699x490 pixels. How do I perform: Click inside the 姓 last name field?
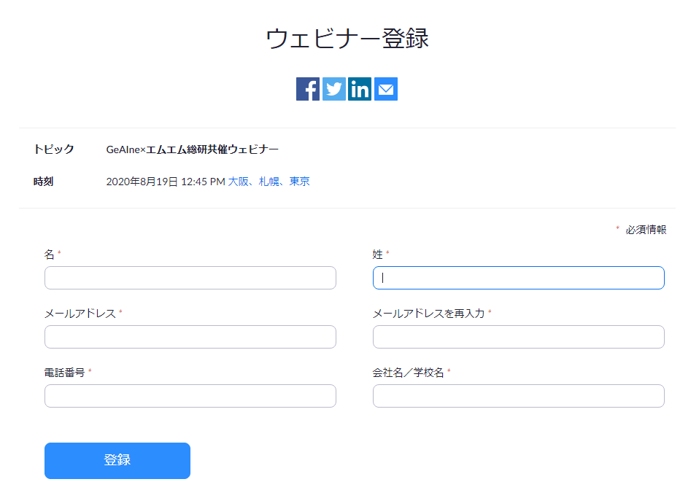518,278
